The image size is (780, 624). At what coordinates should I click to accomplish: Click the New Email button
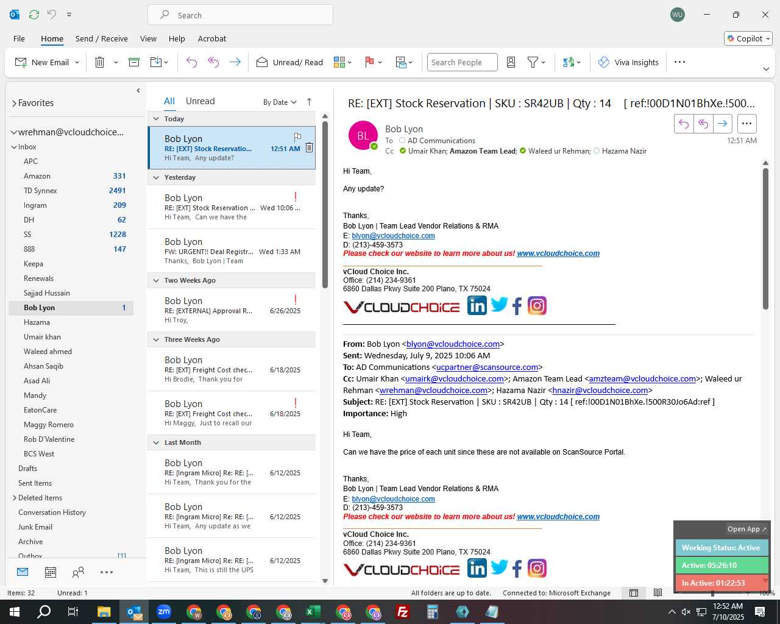coord(43,62)
